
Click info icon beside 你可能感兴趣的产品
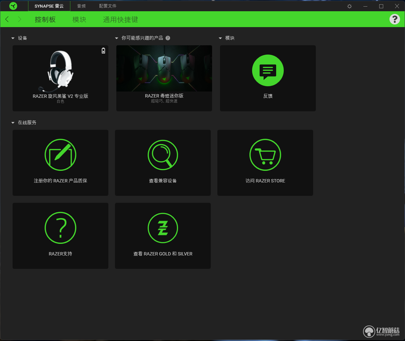[168, 38]
